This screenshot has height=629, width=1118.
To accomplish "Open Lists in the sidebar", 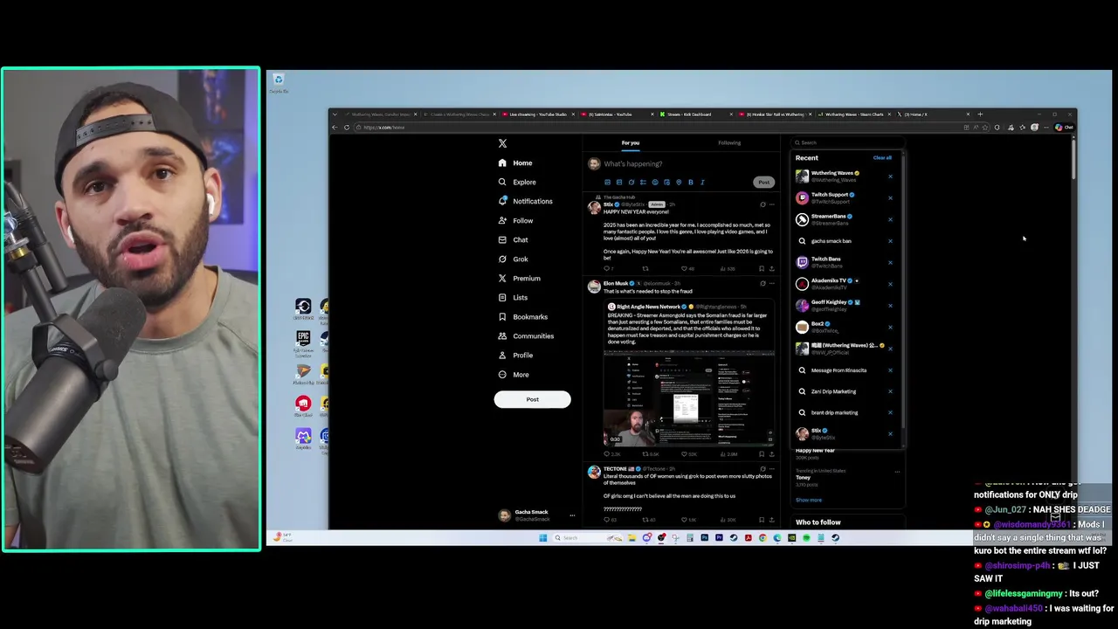I will 514,298.
